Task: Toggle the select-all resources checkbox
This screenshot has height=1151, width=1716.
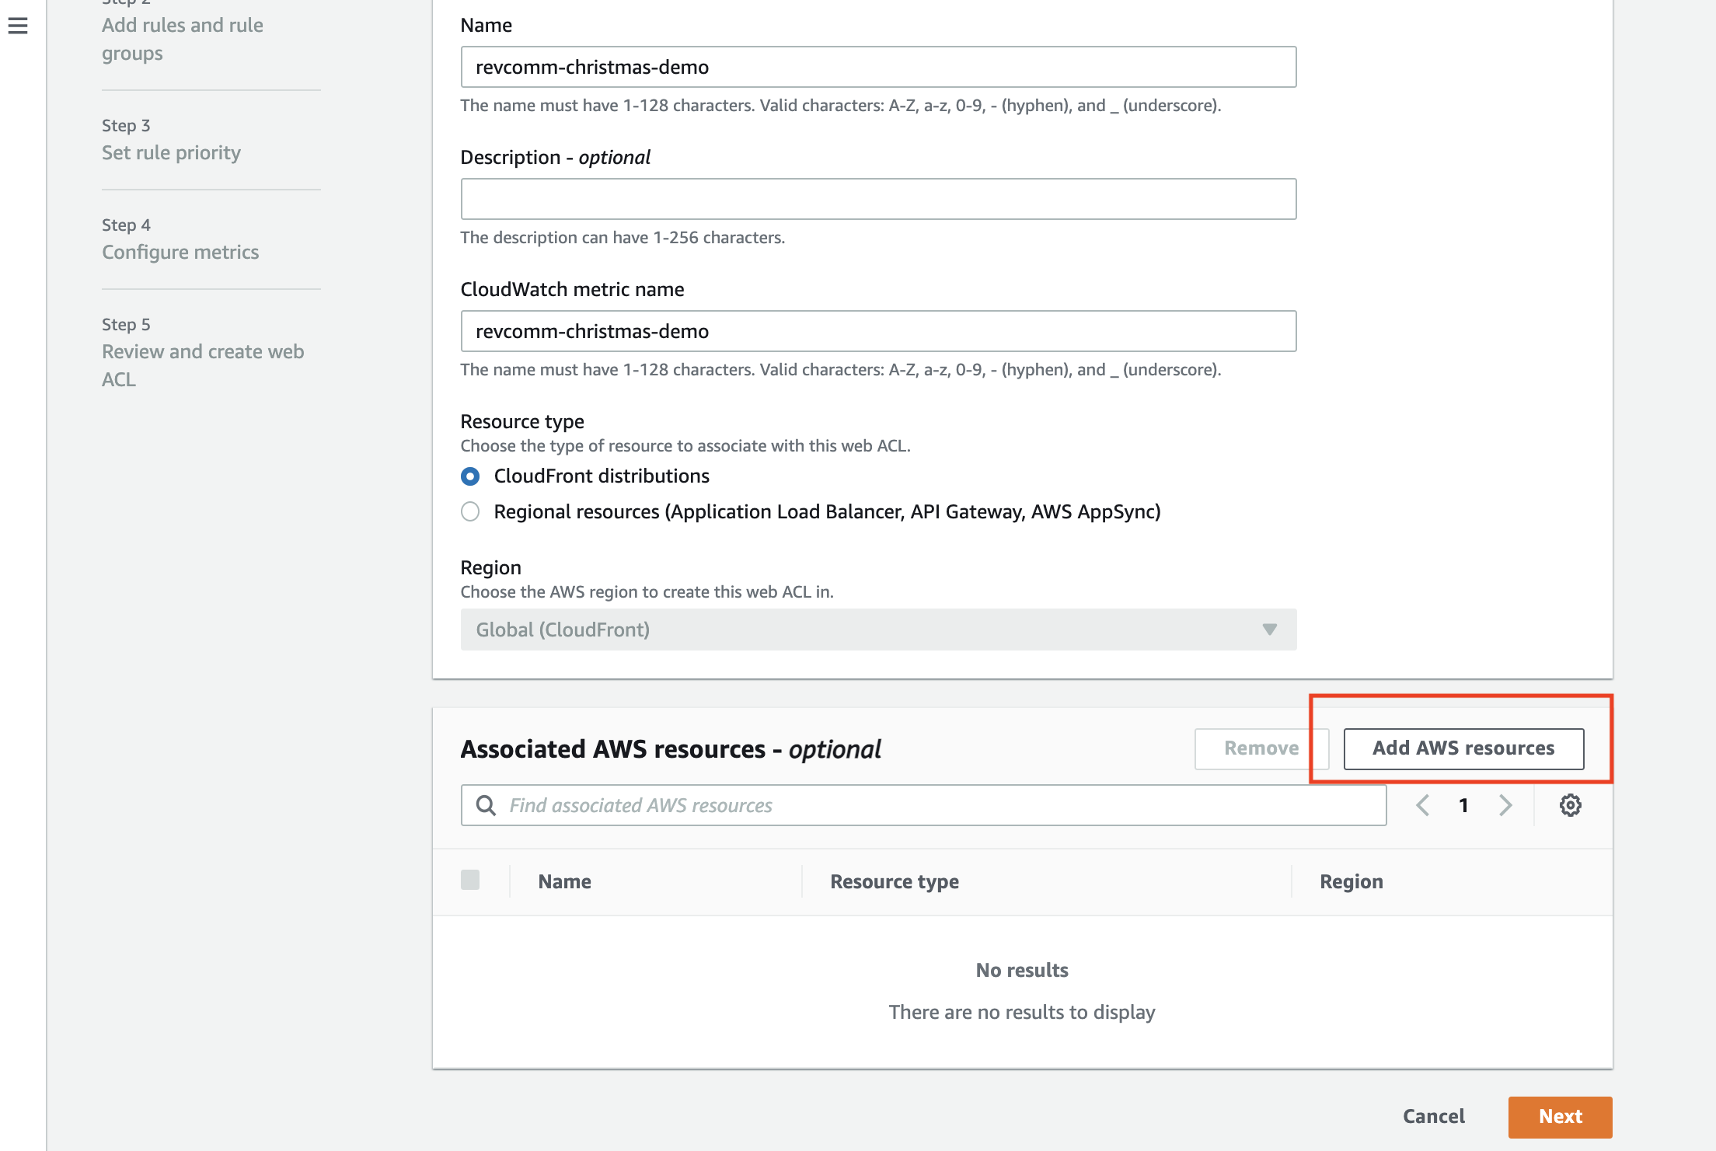Action: 470,880
